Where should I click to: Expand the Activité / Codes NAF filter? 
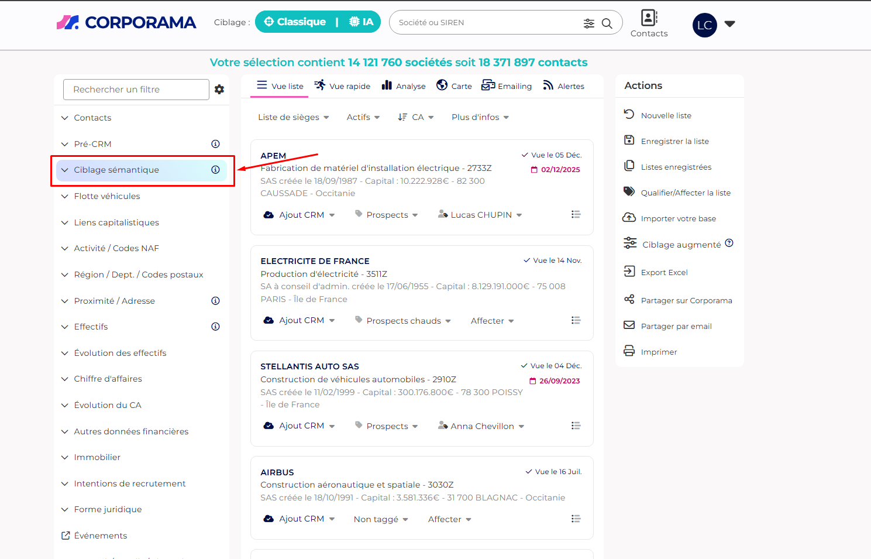tap(116, 248)
